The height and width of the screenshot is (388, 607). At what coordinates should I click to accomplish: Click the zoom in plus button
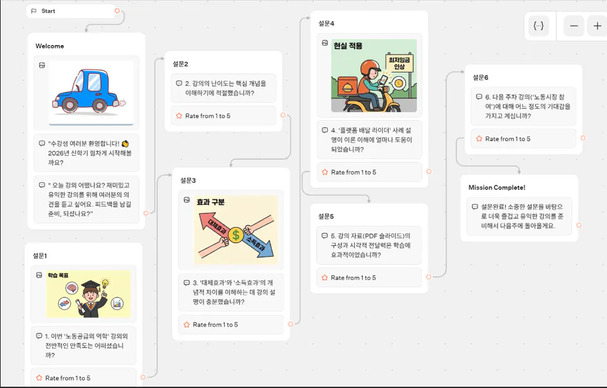(x=597, y=26)
